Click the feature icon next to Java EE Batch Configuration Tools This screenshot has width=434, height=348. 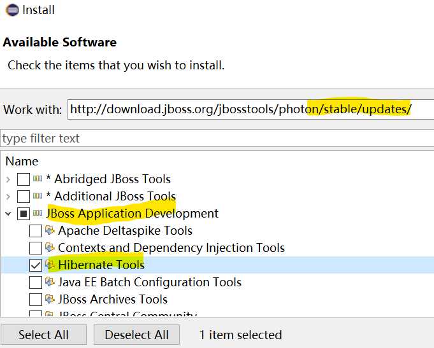click(x=50, y=282)
